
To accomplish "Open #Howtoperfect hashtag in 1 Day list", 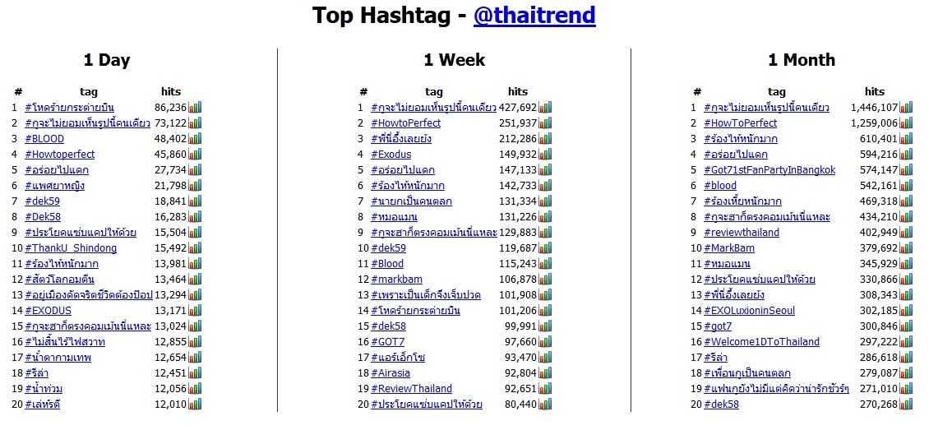I will point(59,154).
